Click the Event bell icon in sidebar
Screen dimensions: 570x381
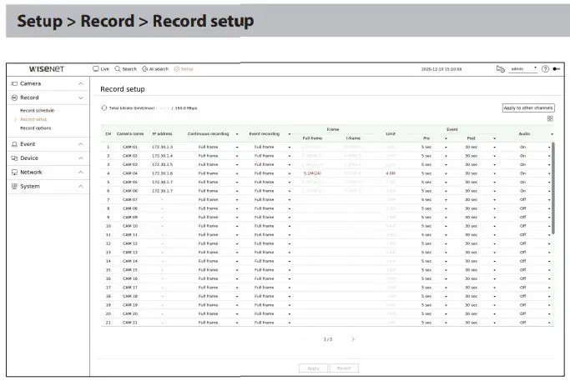pyautogui.click(x=14, y=144)
